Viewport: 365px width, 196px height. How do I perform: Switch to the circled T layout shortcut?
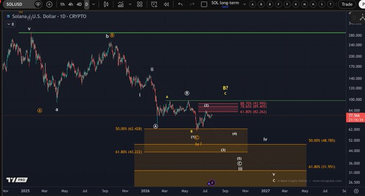[x=331, y=4]
